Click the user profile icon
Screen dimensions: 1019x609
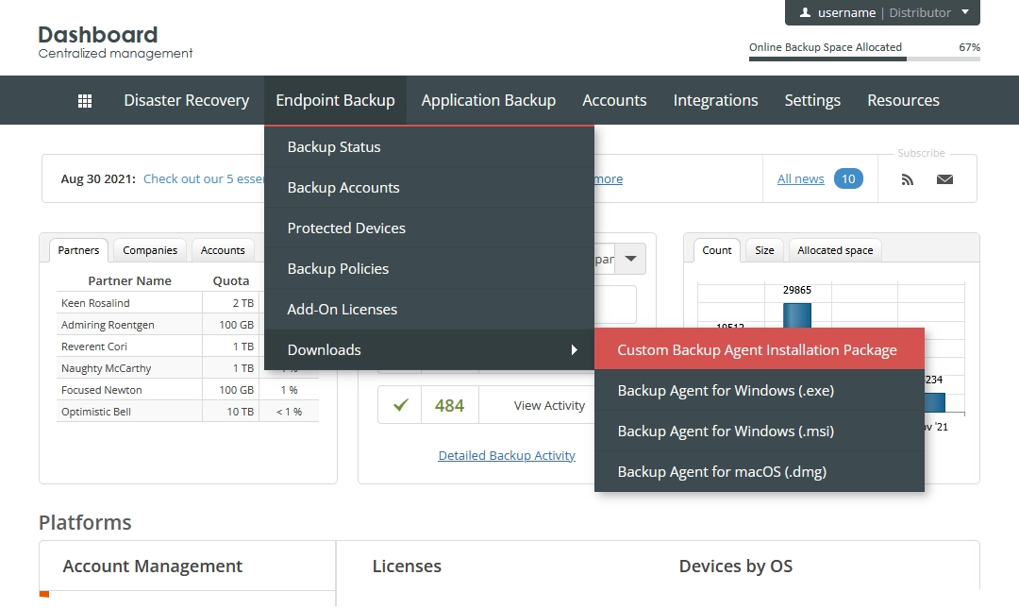805,12
